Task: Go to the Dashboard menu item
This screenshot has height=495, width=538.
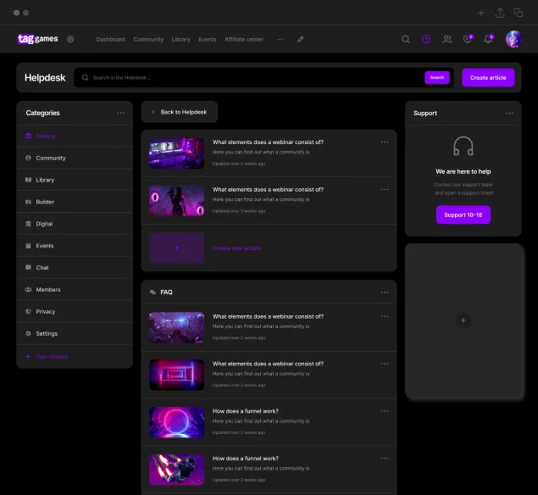Action: (x=110, y=39)
